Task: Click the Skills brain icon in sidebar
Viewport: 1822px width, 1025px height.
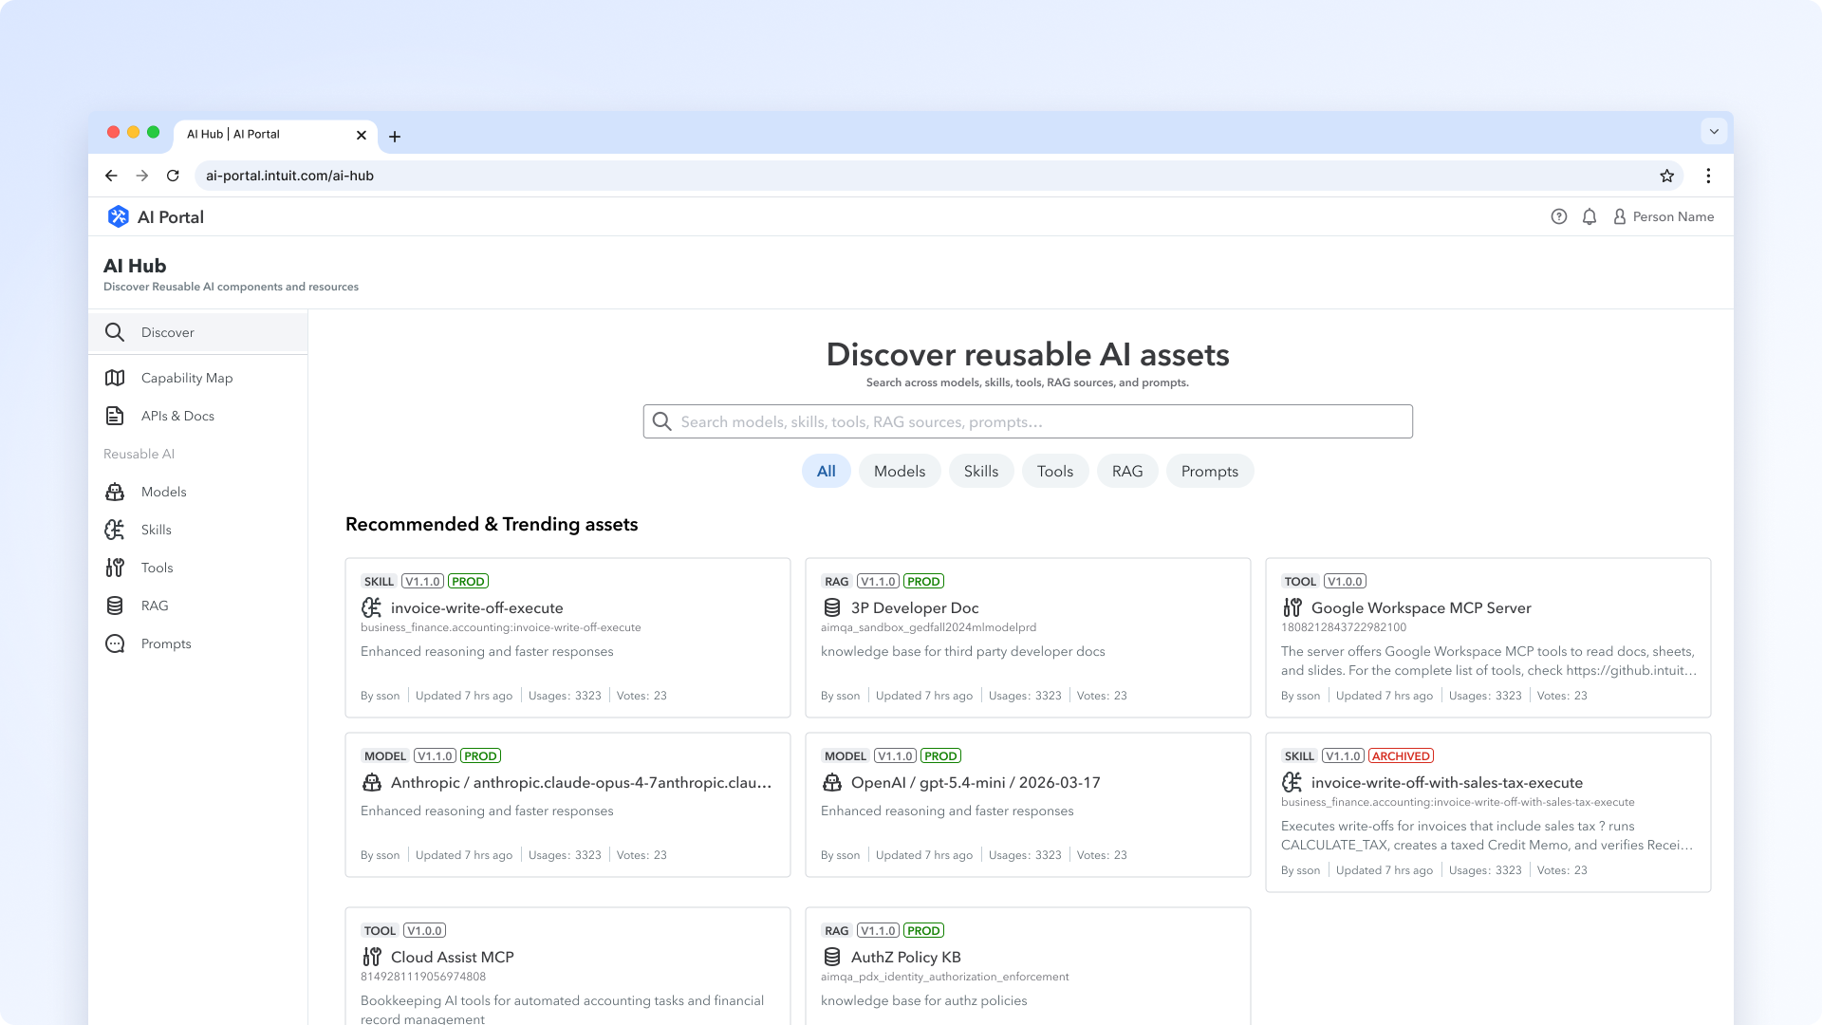Action: (x=115, y=530)
